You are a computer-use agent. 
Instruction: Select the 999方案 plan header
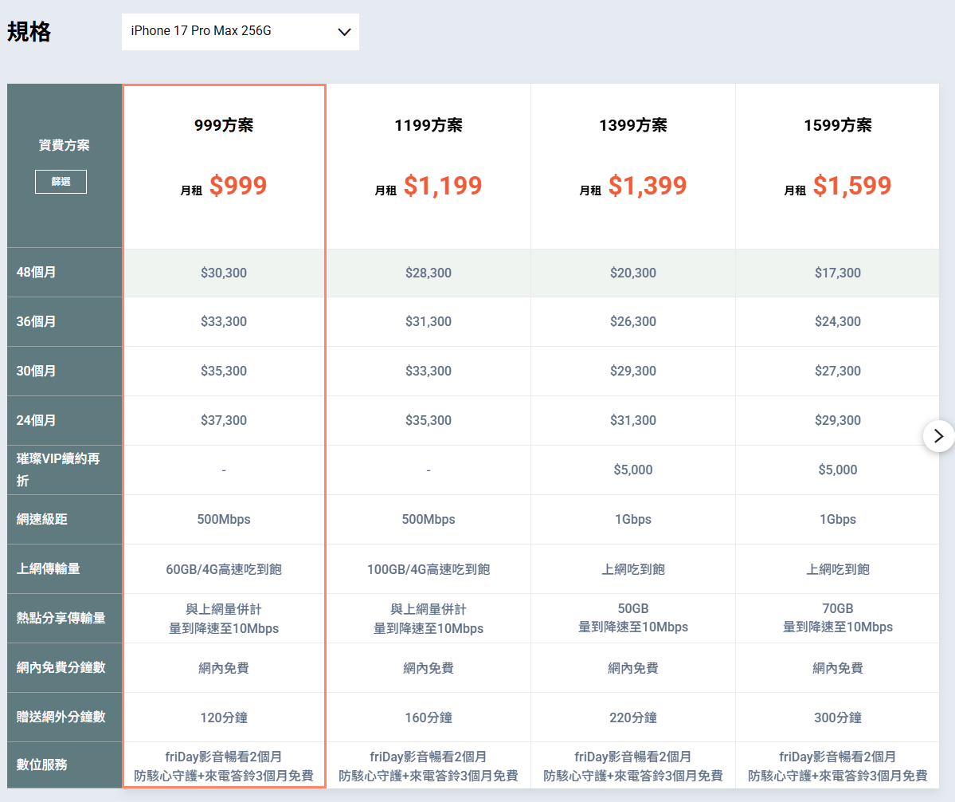224,125
